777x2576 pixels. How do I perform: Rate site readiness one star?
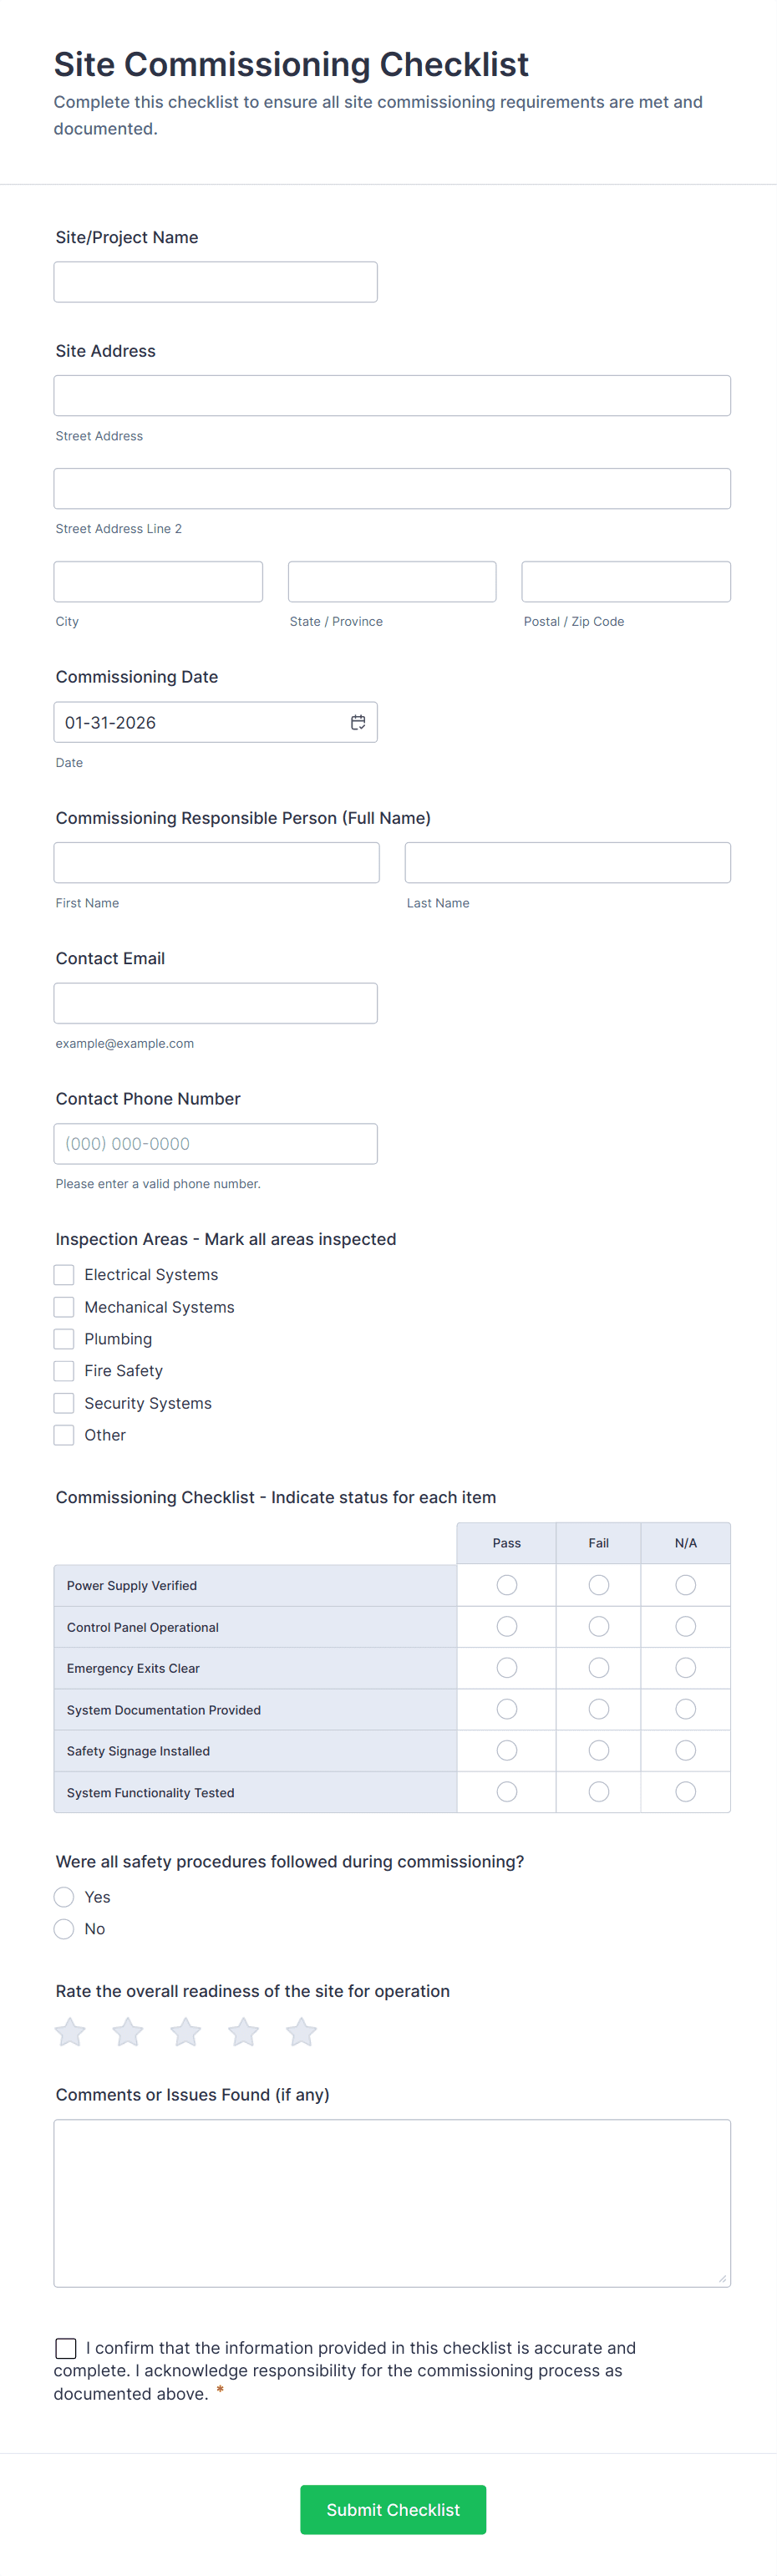[70, 2032]
